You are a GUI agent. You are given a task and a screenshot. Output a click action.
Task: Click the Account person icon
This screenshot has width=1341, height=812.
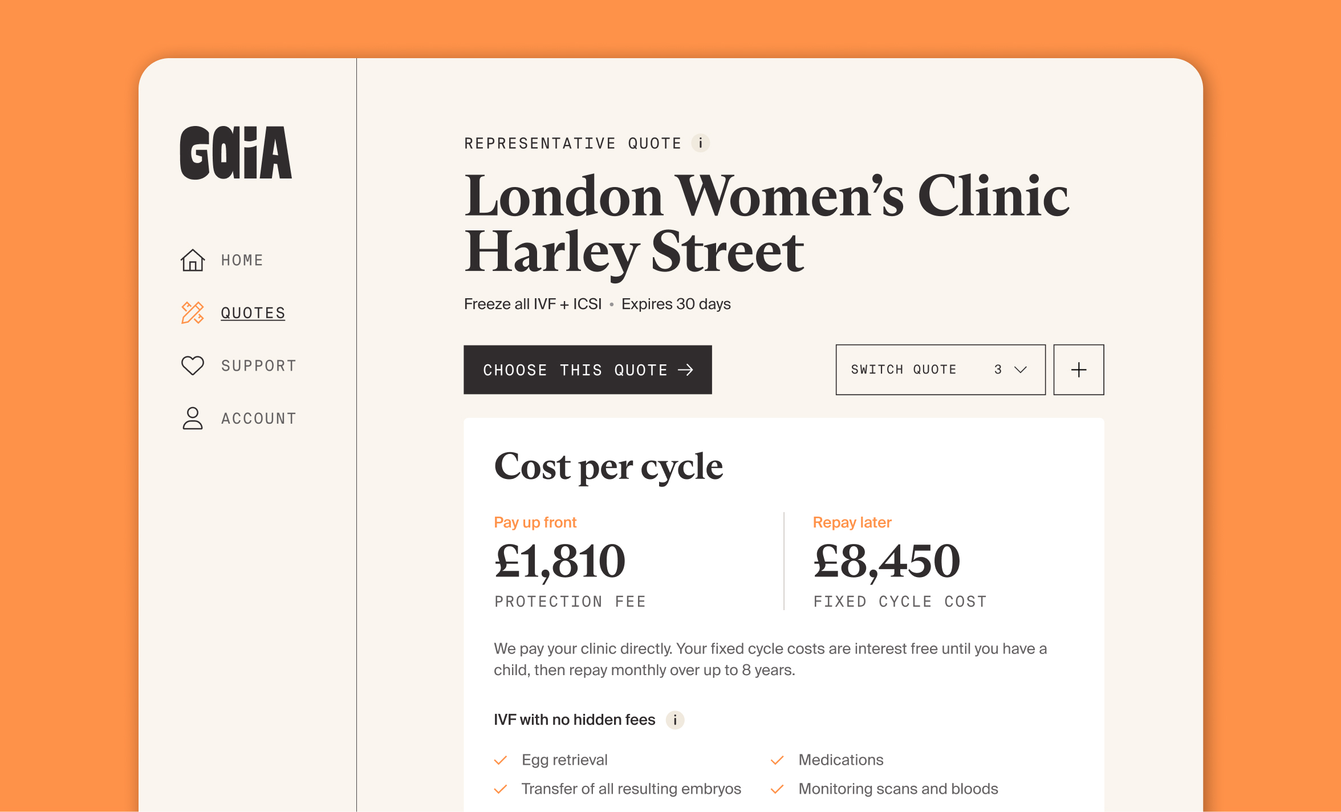tap(193, 418)
